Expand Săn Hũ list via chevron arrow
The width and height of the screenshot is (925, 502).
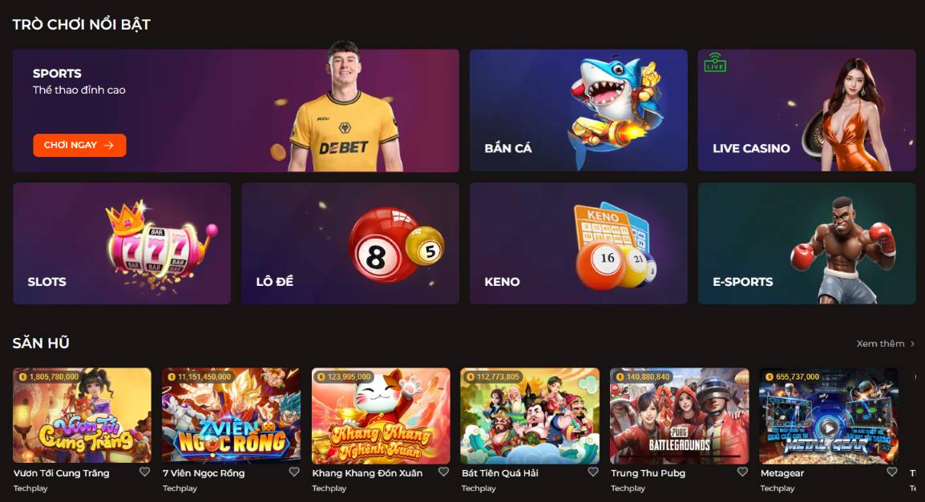[x=913, y=343]
